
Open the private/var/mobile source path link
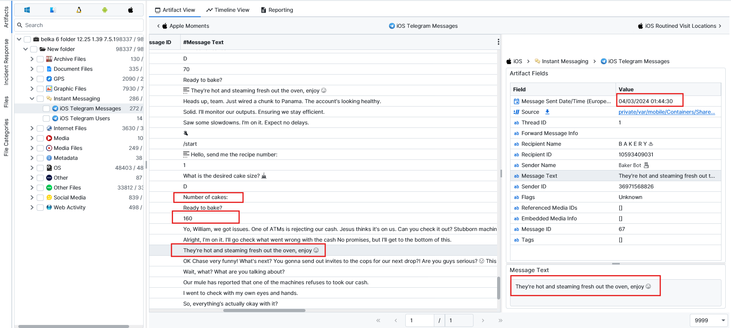666,112
